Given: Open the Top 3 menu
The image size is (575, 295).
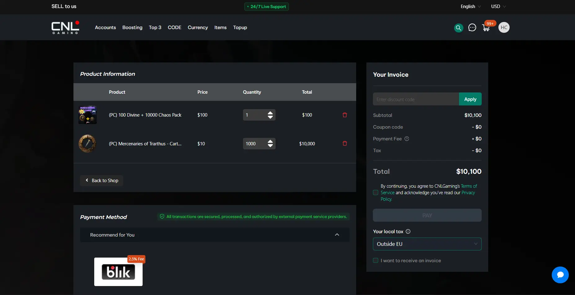Looking at the screenshot, I should [155, 28].
